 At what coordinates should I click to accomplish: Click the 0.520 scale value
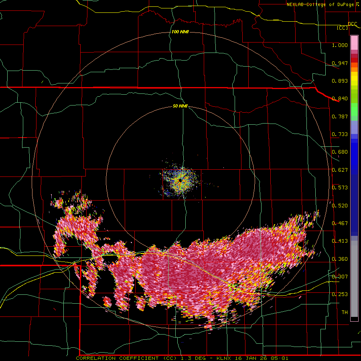click(x=340, y=206)
